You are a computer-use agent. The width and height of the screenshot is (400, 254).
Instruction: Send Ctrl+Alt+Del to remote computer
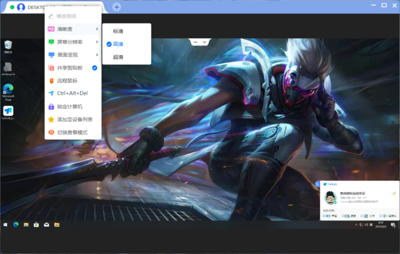pos(73,93)
